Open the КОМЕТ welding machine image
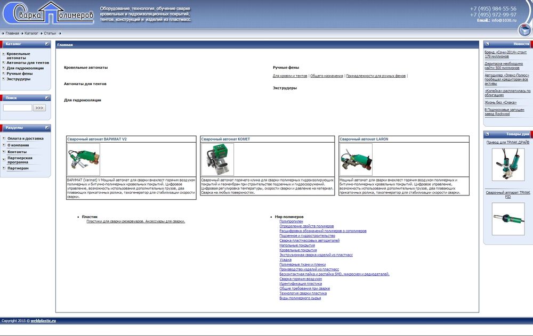 pos(217,159)
